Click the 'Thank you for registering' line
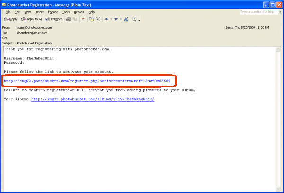 [x=57, y=49]
